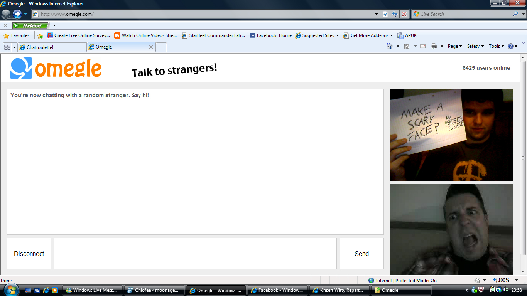Viewport: 527px width, 296px height.
Task: Open the recent pages dropdown beside Forward
Action: [x=26, y=14]
